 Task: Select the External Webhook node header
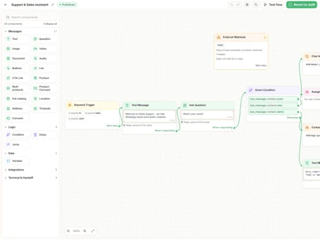(241, 37)
